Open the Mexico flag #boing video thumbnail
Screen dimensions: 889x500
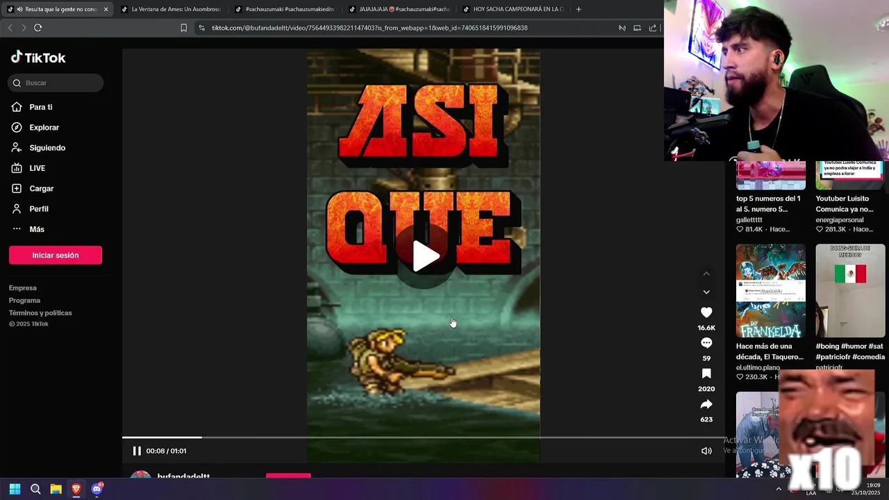point(850,290)
